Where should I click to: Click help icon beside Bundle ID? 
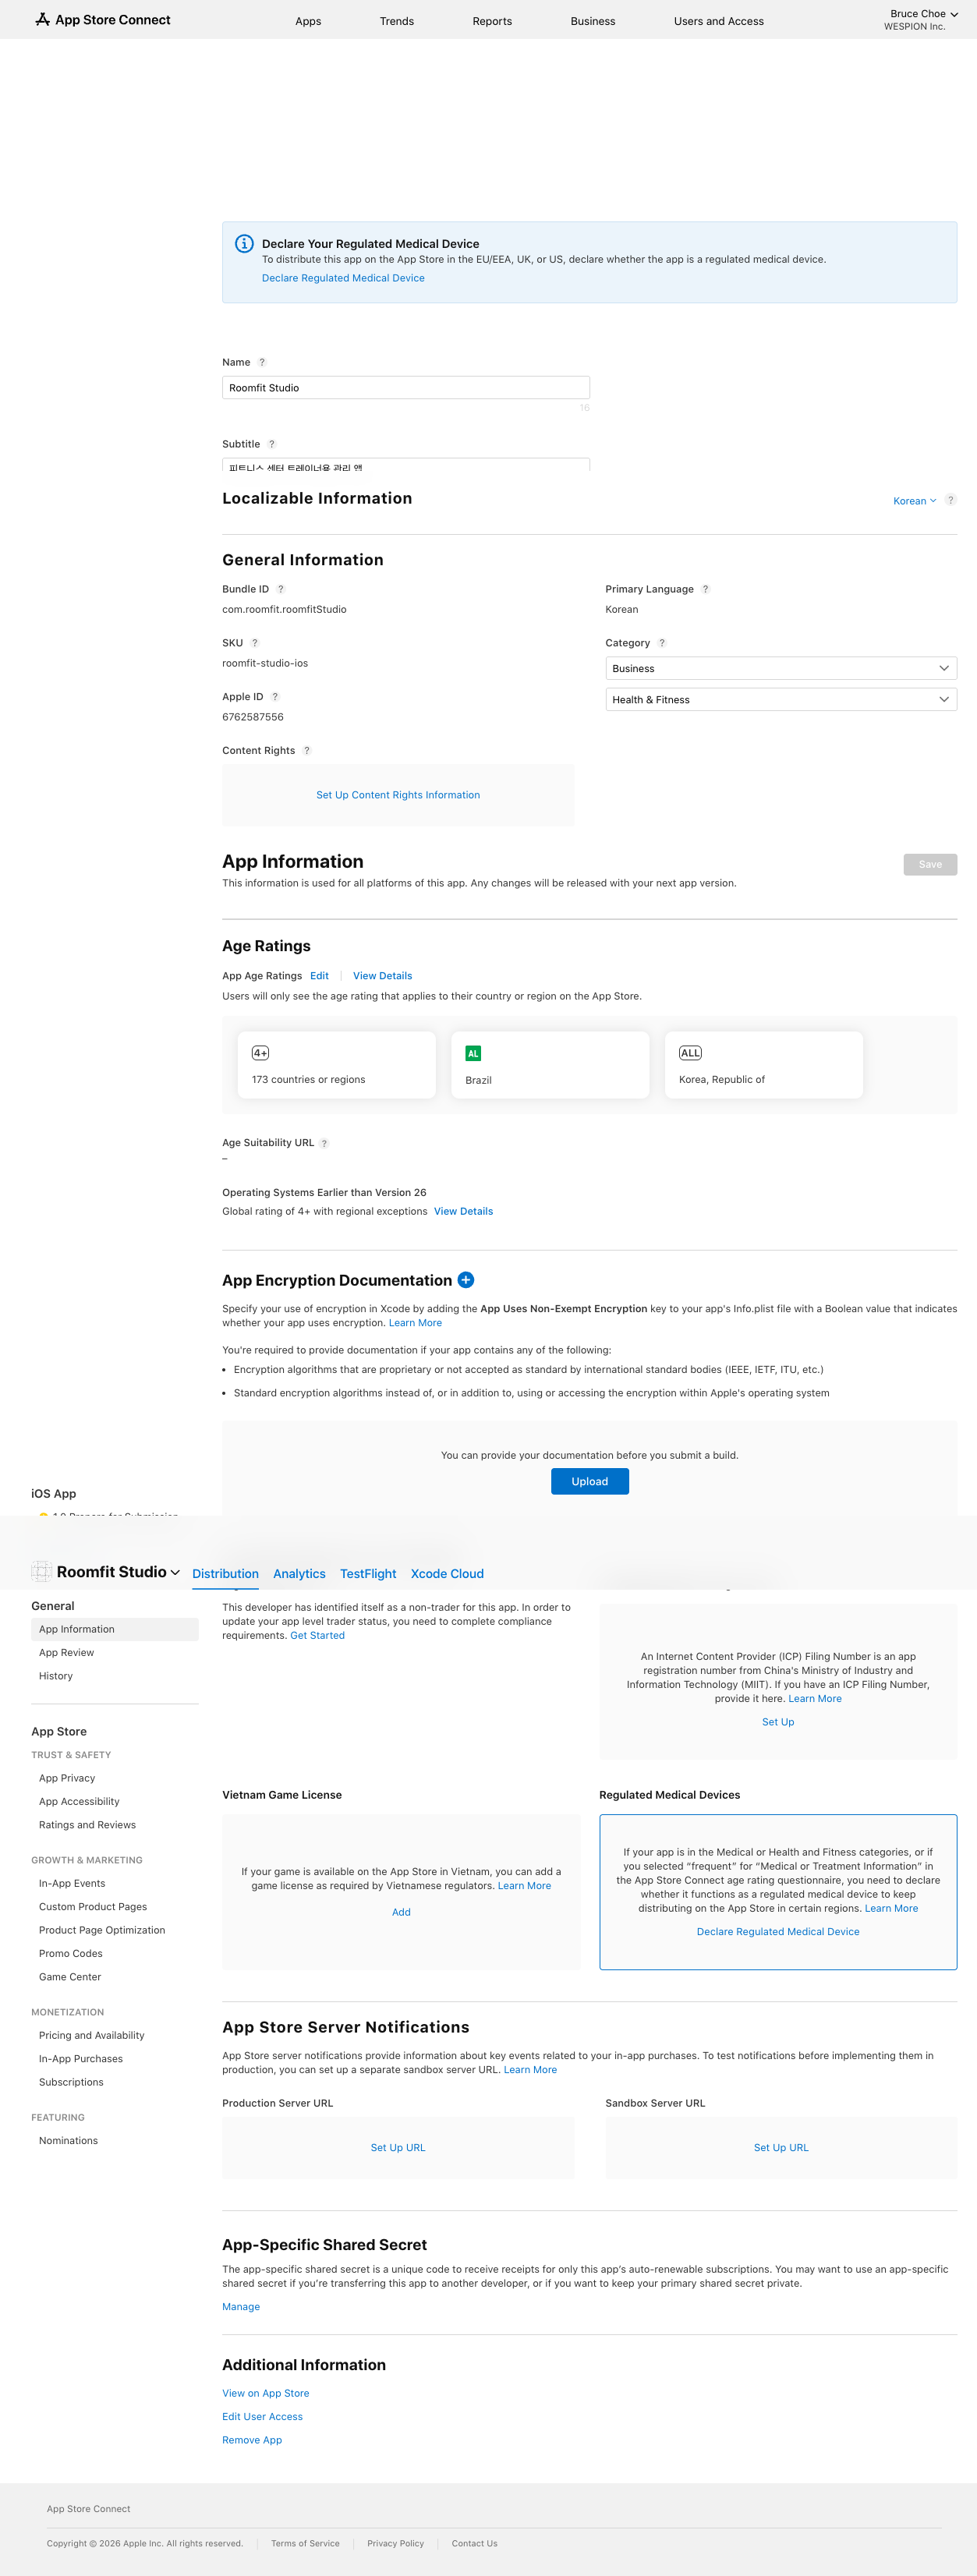280,589
